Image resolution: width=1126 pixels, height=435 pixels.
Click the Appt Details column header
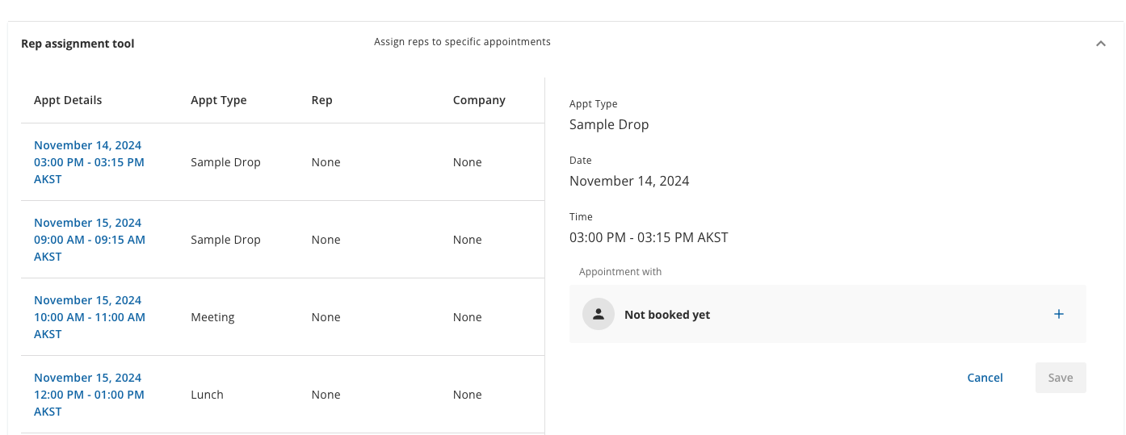click(x=68, y=100)
